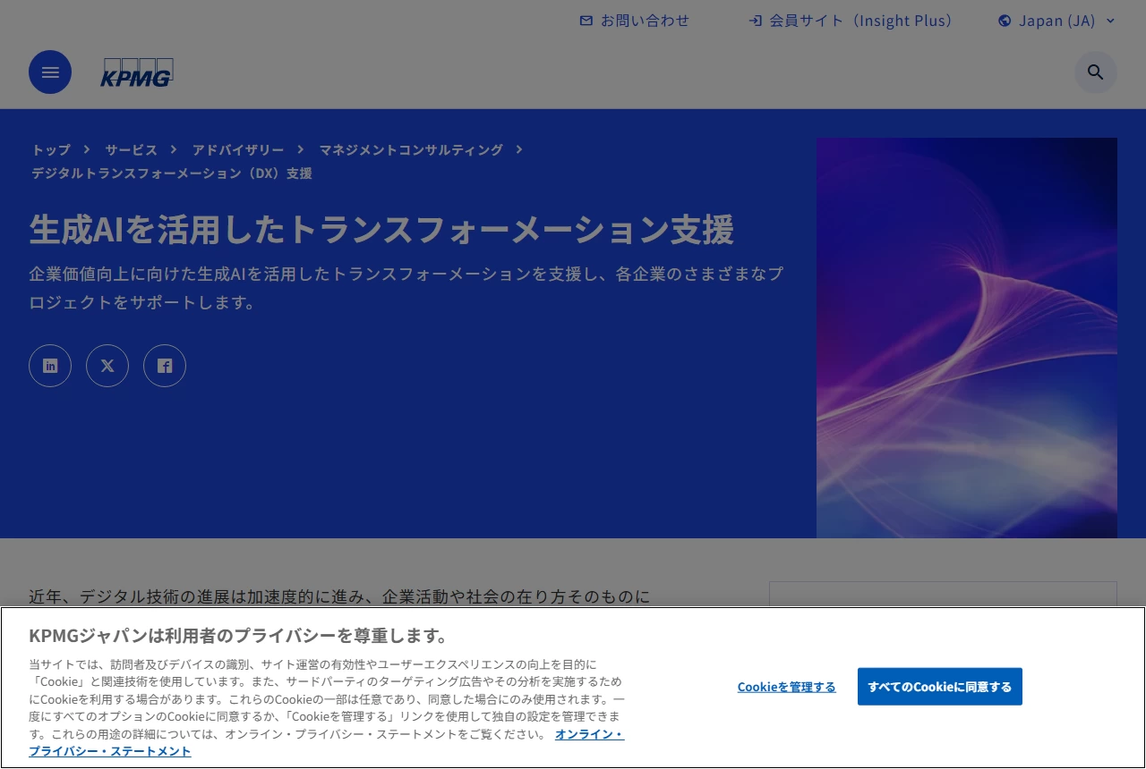Go to アドバイザリー breadcrumb
Viewport: 1146px width, 769px height.
(x=238, y=149)
